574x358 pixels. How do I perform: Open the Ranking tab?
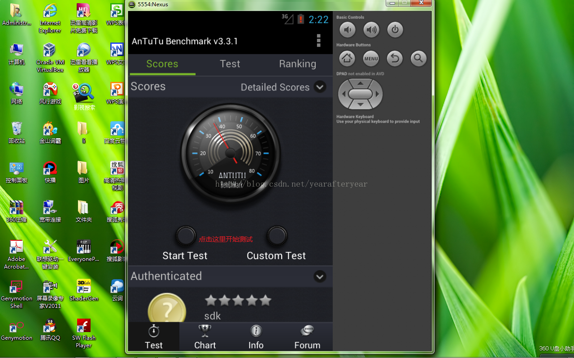tap(298, 64)
